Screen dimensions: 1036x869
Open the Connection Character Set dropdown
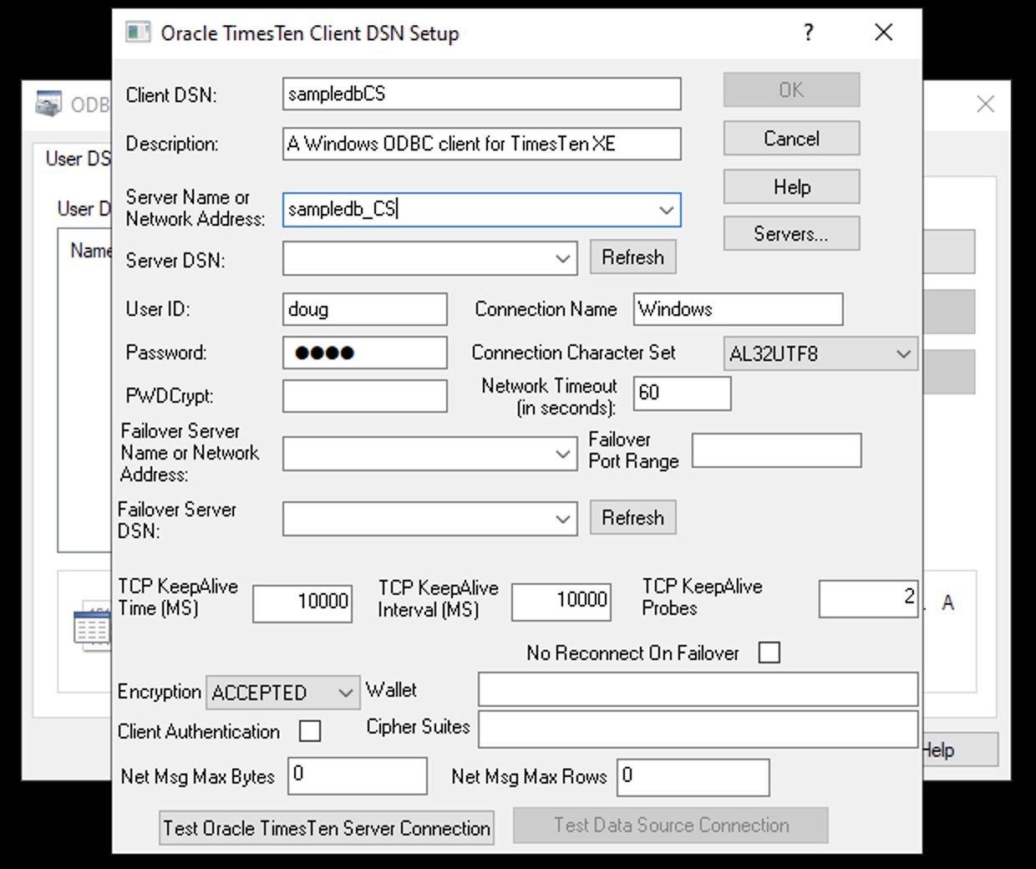[902, 353]
